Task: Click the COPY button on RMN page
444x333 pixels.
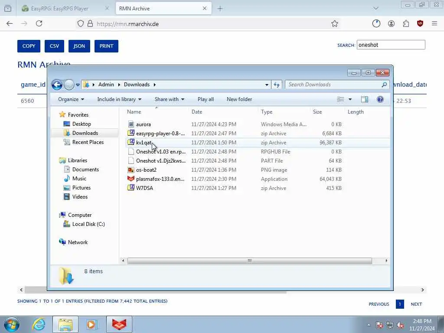Action: tap(29, 46)
